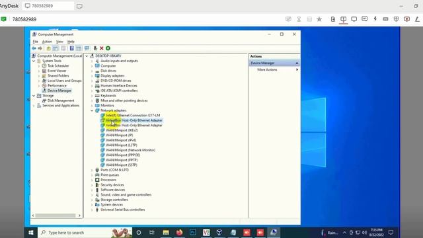The image size is (423, 238).
Task: Click AnyDesk whiteboard pen icon
Action: 417,19
